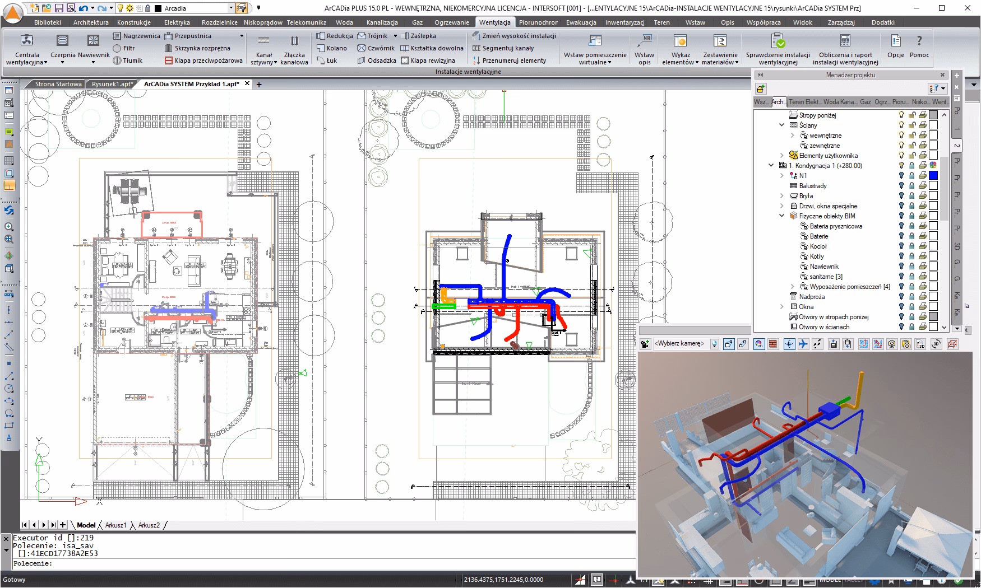This screenshot has width=981, height=588.
Task: Expand the Wyposażenie pomieszczeń [4] node
Action: coord(793,287)
